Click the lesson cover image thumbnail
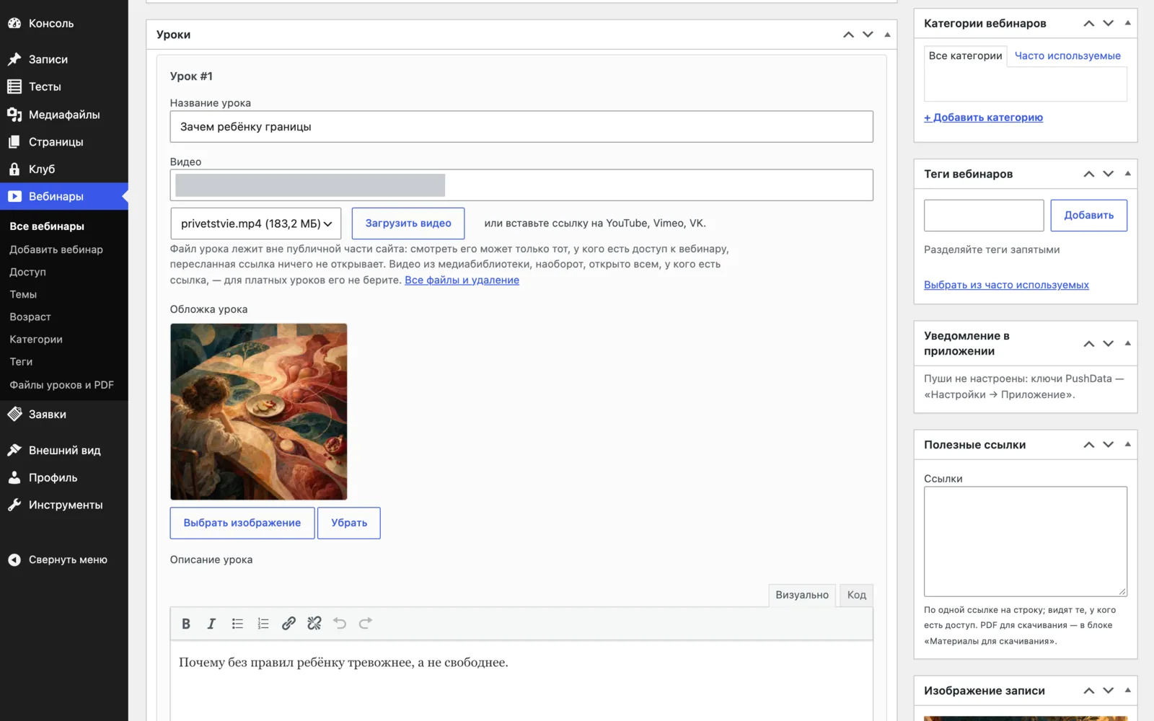 point(259,412)
